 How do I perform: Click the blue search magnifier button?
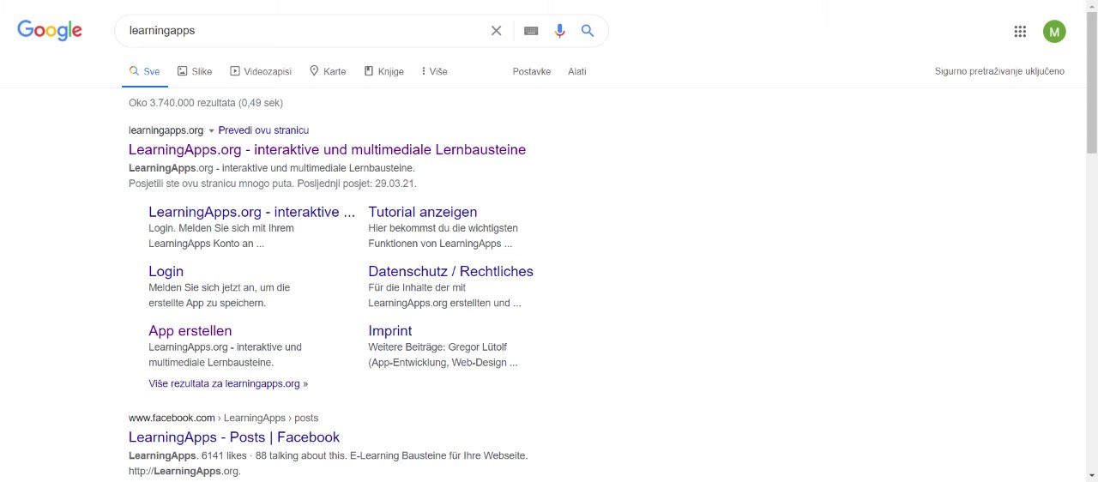click(588, 31)
